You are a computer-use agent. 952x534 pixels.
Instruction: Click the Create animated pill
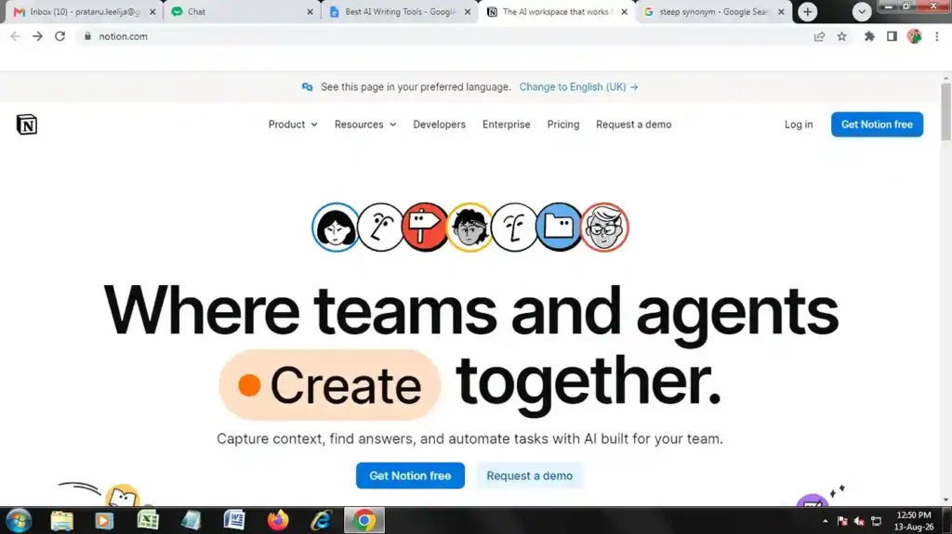click(330, 384)
